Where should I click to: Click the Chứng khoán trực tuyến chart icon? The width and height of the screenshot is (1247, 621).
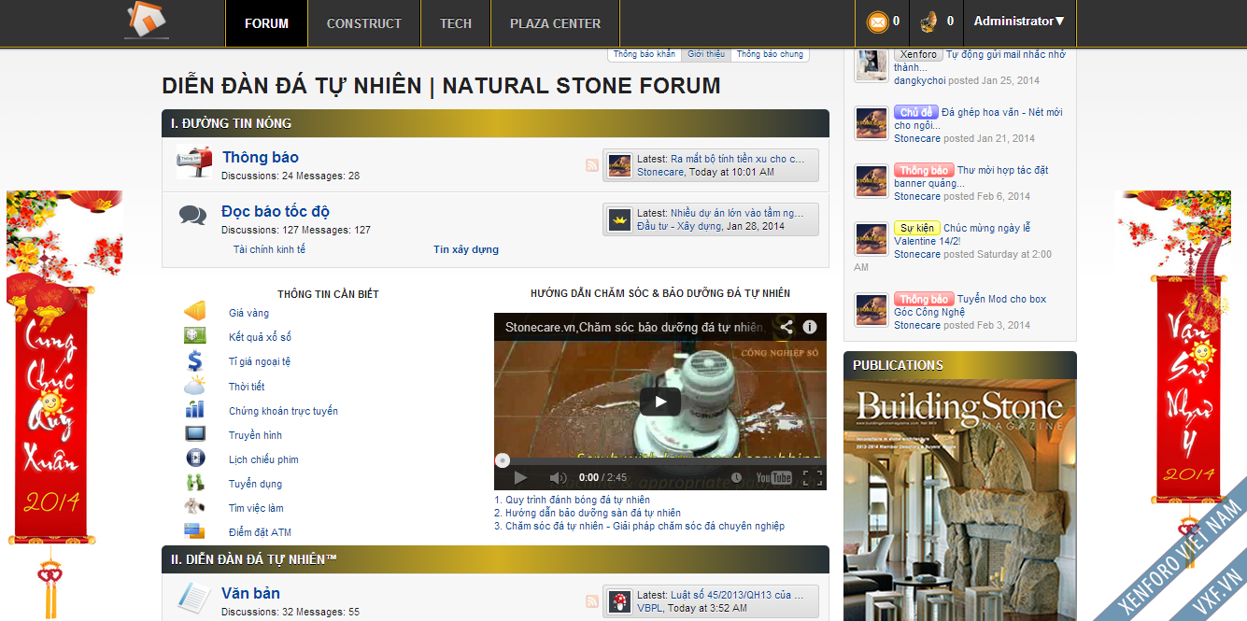click(x=194, y=409)
